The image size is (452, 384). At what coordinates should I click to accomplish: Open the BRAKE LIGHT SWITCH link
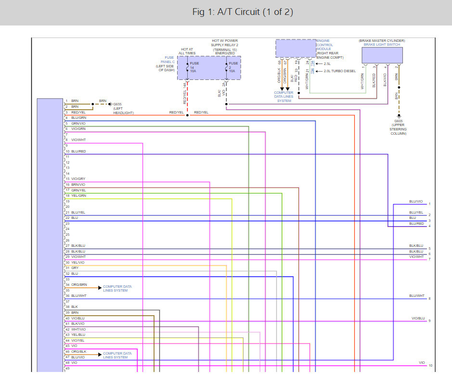pos(382,45)
